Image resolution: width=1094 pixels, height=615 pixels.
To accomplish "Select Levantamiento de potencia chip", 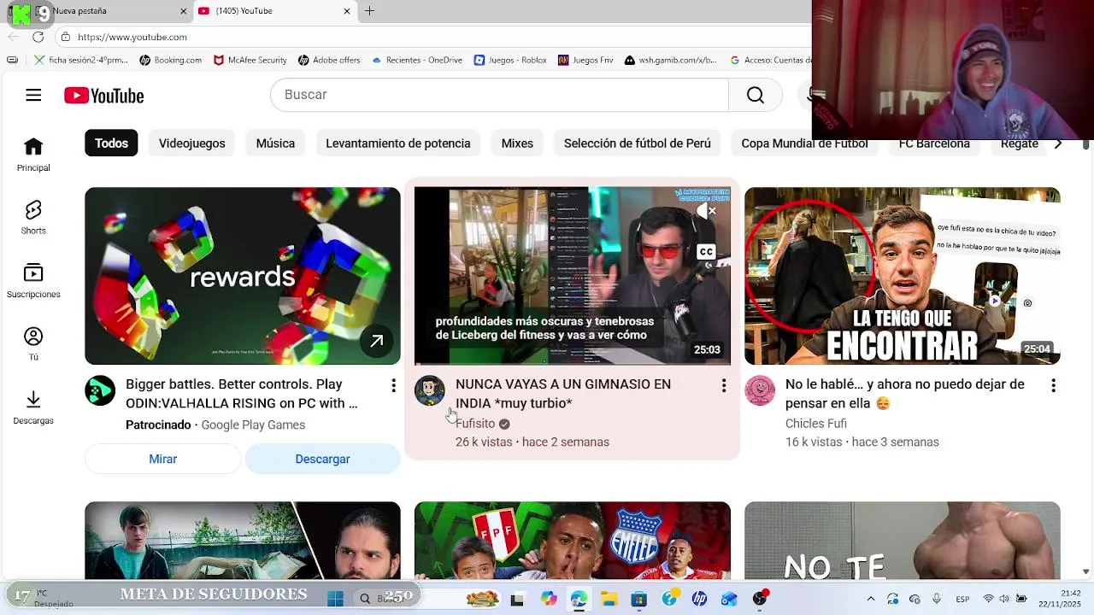I will 398,143.
